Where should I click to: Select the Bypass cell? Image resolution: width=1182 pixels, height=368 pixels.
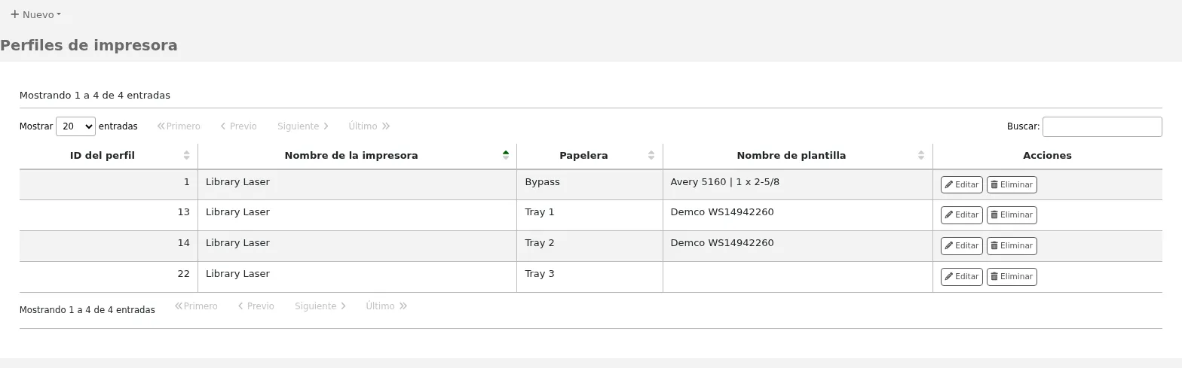pyautogui.click(x=589, y=184)
